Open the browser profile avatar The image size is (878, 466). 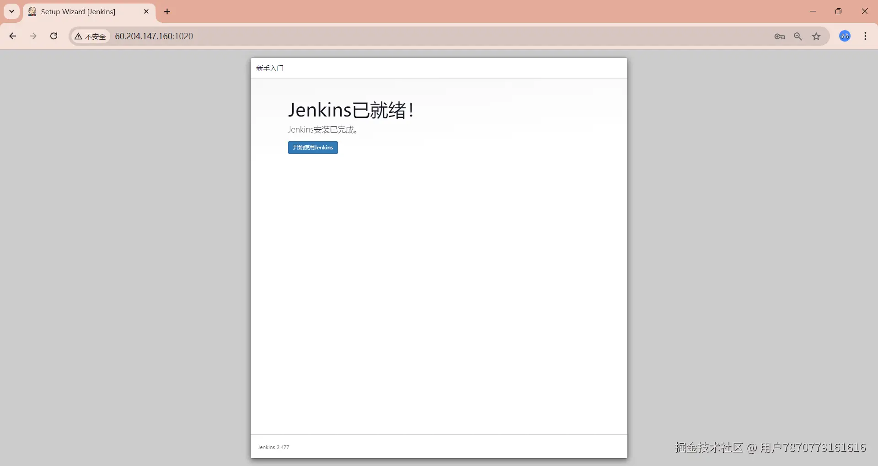845,36
